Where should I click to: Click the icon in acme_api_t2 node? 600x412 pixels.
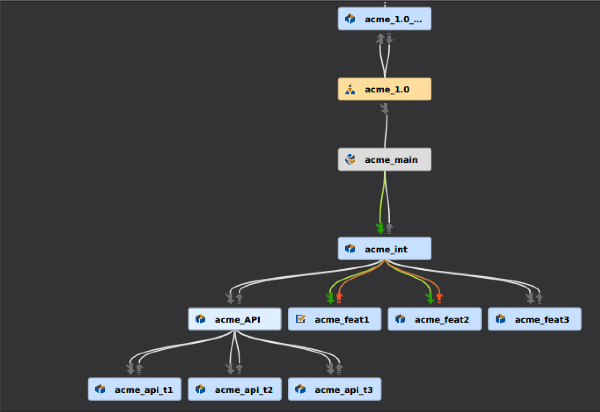[200, 389]
